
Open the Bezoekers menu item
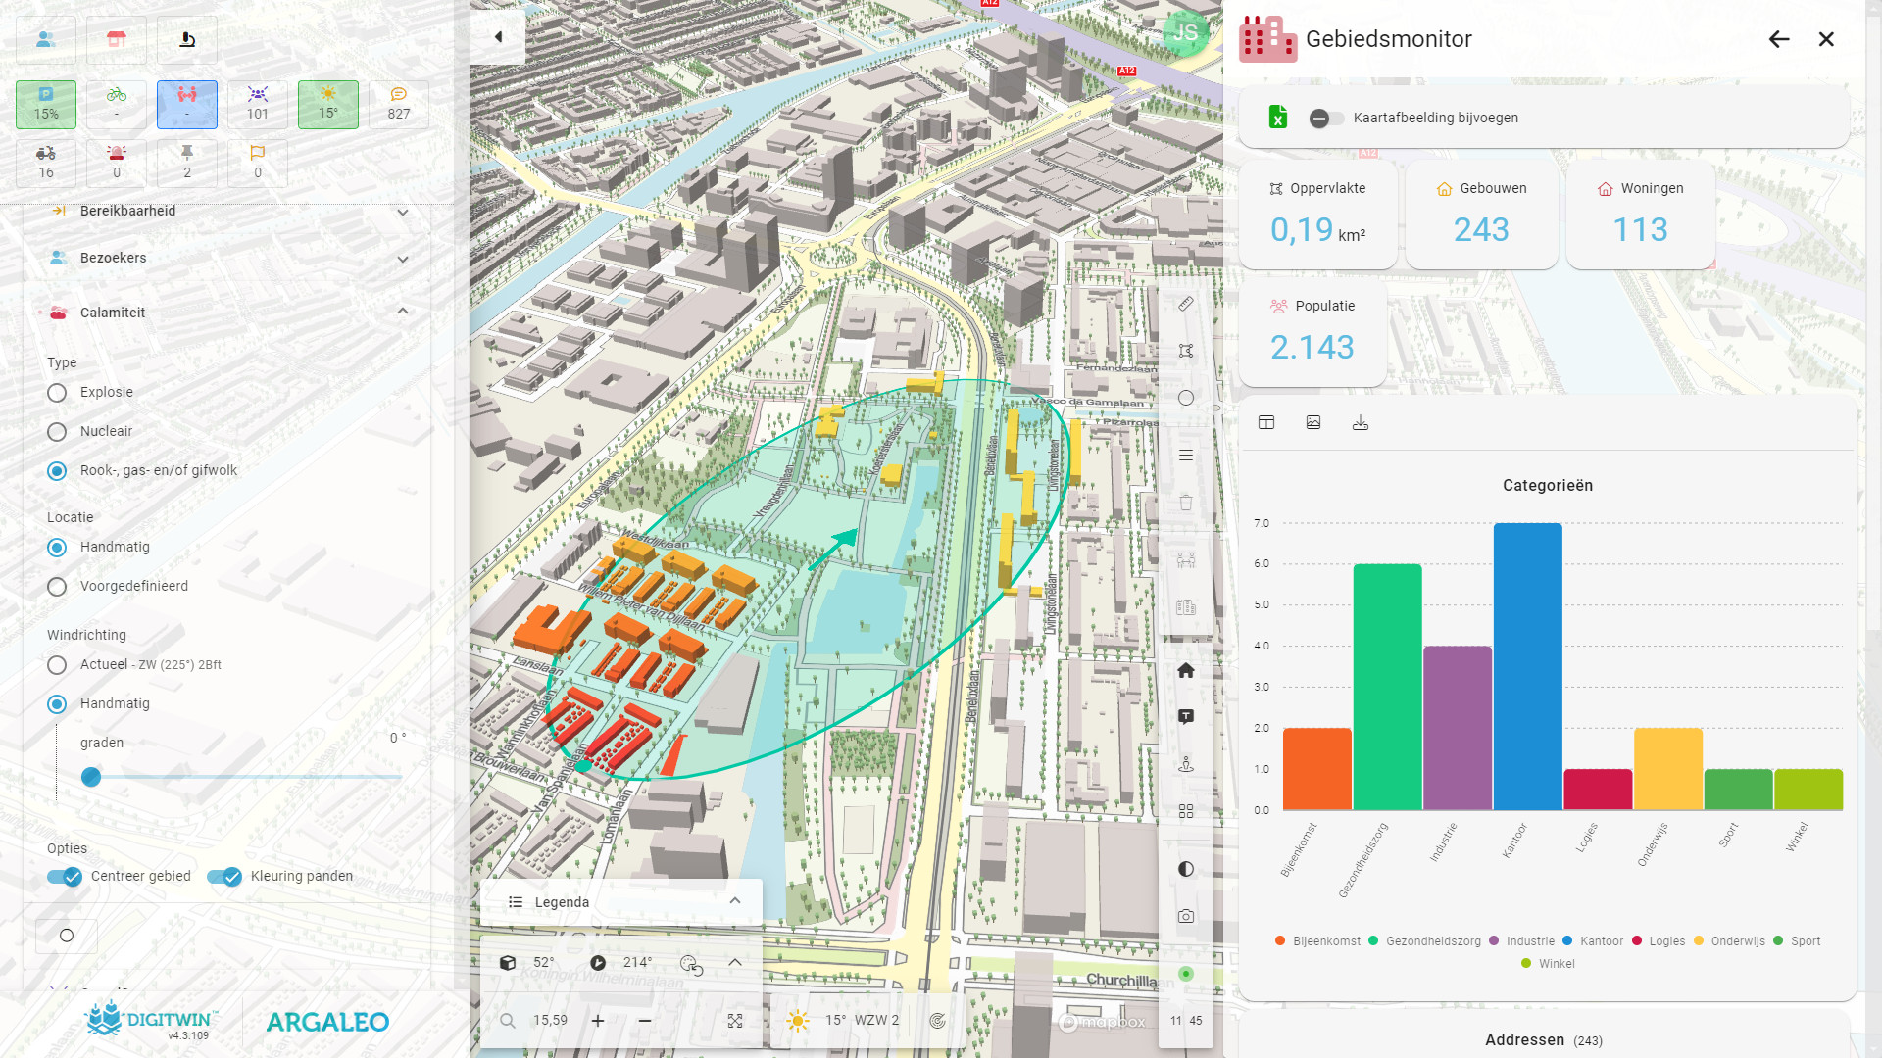pos(113,258)
